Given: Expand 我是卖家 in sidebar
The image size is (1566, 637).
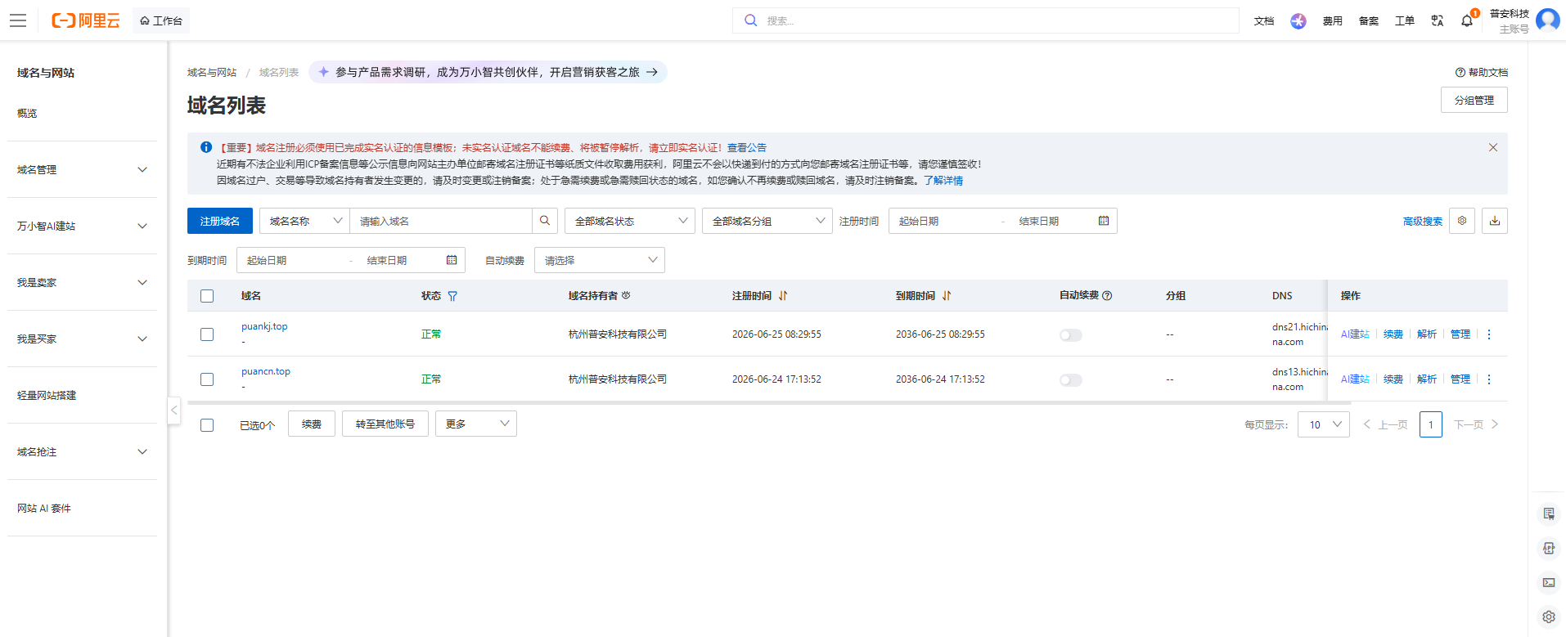Looking at the screenshot, I should pos(82,283).
